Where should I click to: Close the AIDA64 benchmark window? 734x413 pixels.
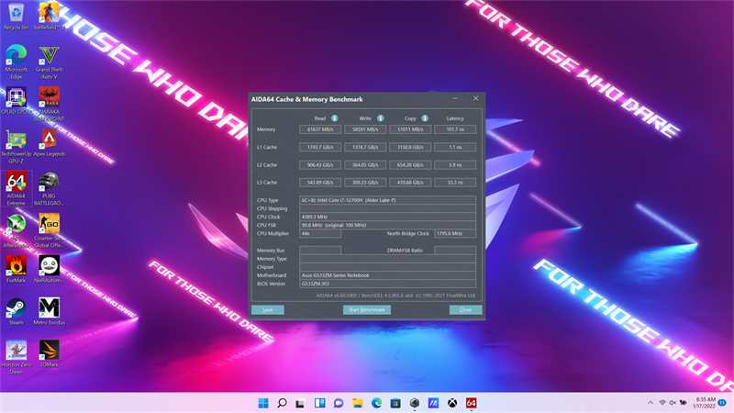pos(475,98)
